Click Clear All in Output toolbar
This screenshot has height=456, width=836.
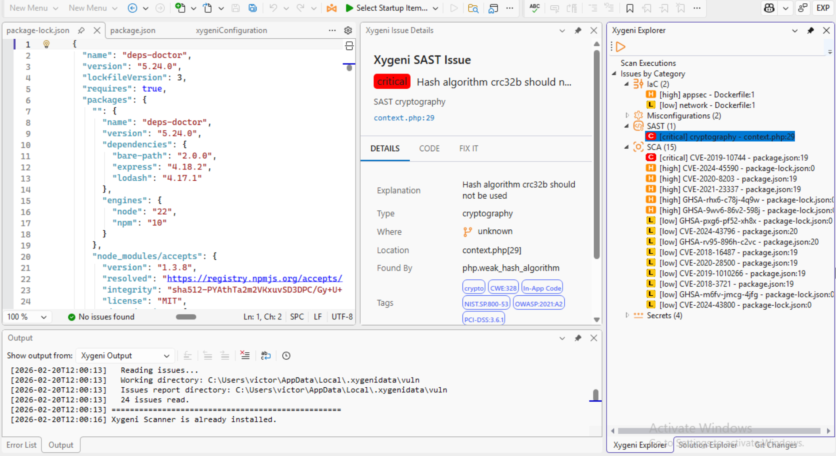click(245, 355)
